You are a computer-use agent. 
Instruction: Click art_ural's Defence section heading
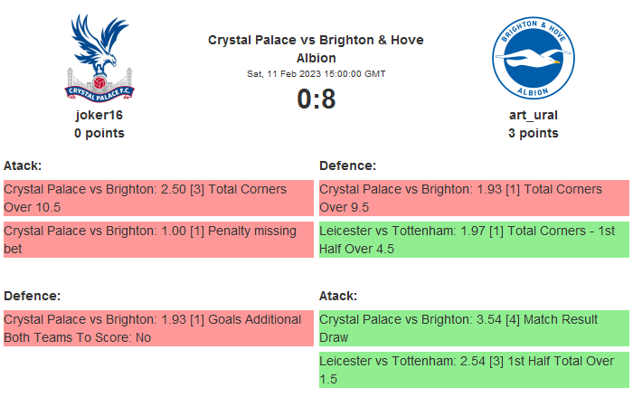[347, 165]
